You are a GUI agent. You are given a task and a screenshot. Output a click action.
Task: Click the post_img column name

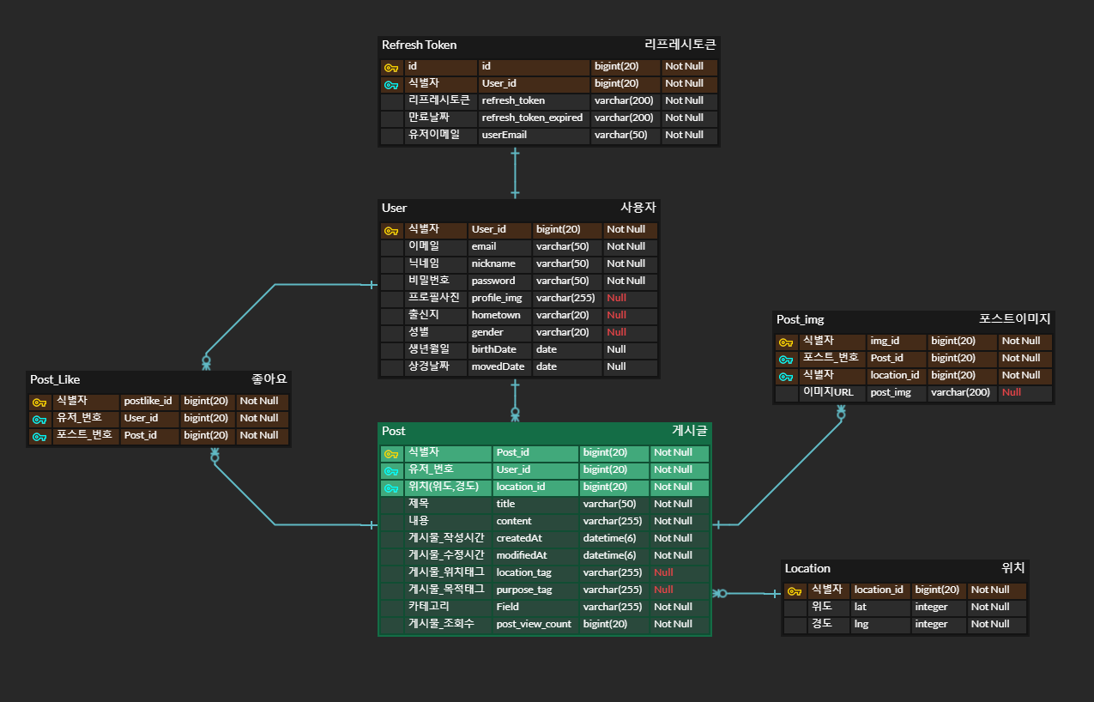891,392
